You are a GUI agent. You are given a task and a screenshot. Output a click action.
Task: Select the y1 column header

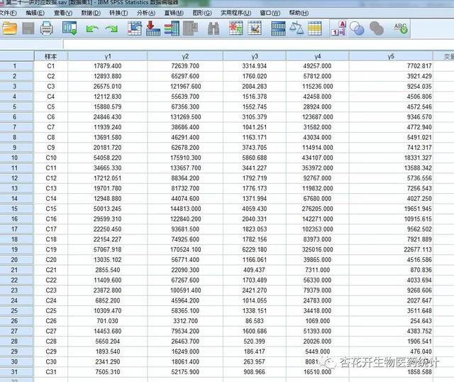coord(108,56)
